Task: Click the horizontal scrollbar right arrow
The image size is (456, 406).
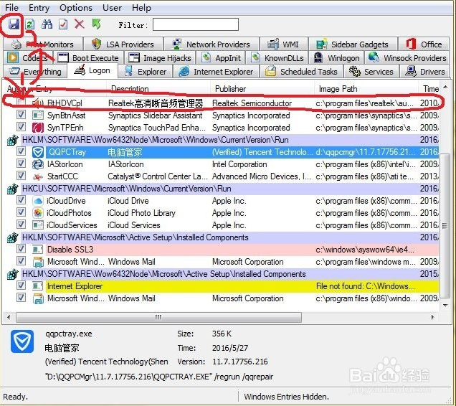Action: point(432,317)
